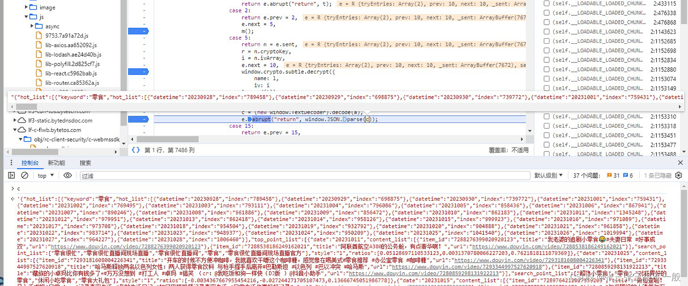Click the cloud icon for lf3-static.bytednsdoc.com

[x=21, y=121]
